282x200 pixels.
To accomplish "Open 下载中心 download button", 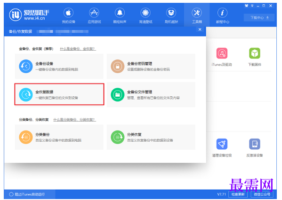I will click(x=259, y=17).
